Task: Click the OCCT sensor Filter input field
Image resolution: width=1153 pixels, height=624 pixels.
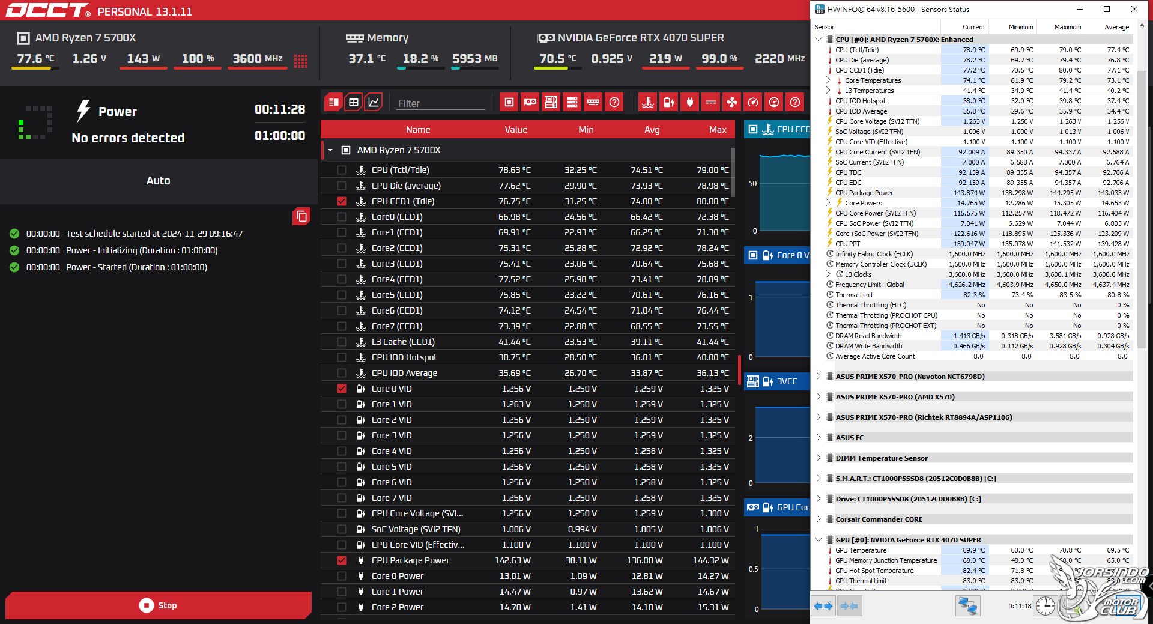Action: coord(441,103)
